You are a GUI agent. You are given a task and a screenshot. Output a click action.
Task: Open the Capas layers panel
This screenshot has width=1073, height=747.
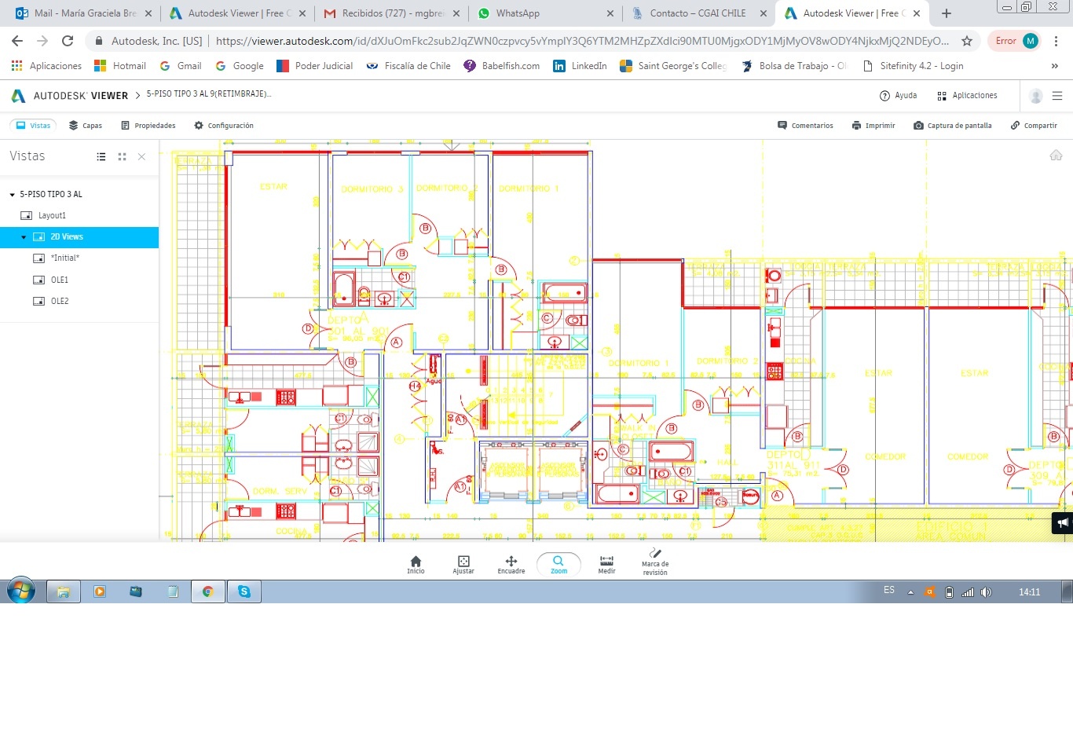point(85,126)
